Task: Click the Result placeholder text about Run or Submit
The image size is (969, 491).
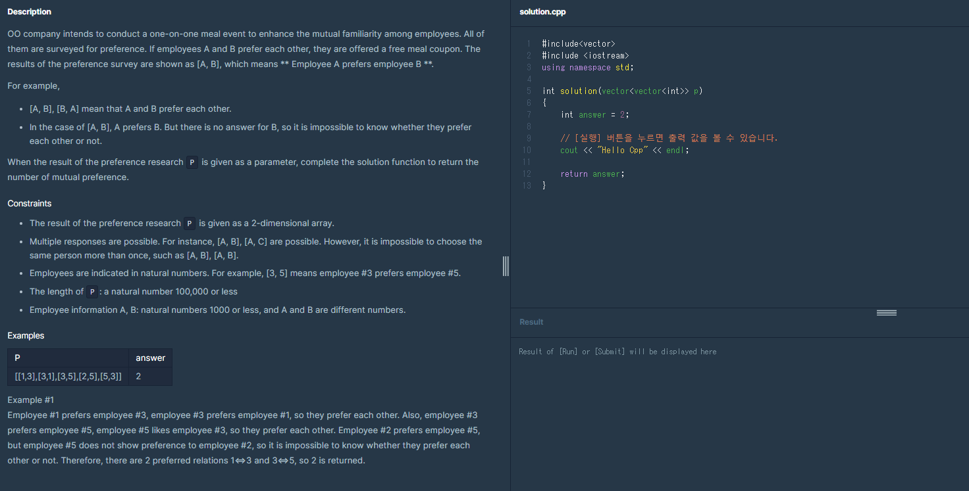Action: pyautogui.click(x=617, y=351)
